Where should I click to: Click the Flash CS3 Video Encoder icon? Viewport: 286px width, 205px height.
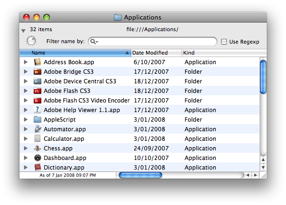click(37, 100)
